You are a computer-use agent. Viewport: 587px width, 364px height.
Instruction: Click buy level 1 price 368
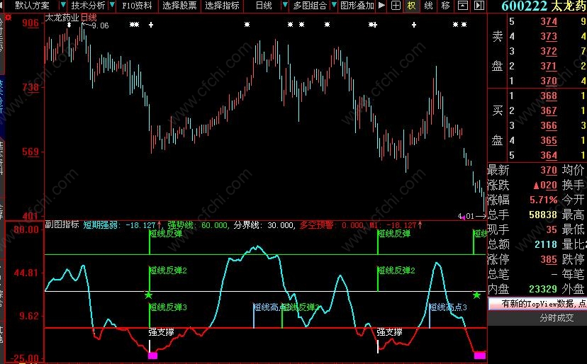pyautogui.click(x=549, y=96)
